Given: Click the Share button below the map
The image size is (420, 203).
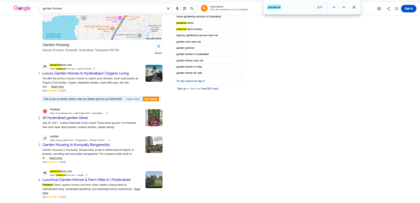Looking at the screenshot, I should click(x=158, y=47).
